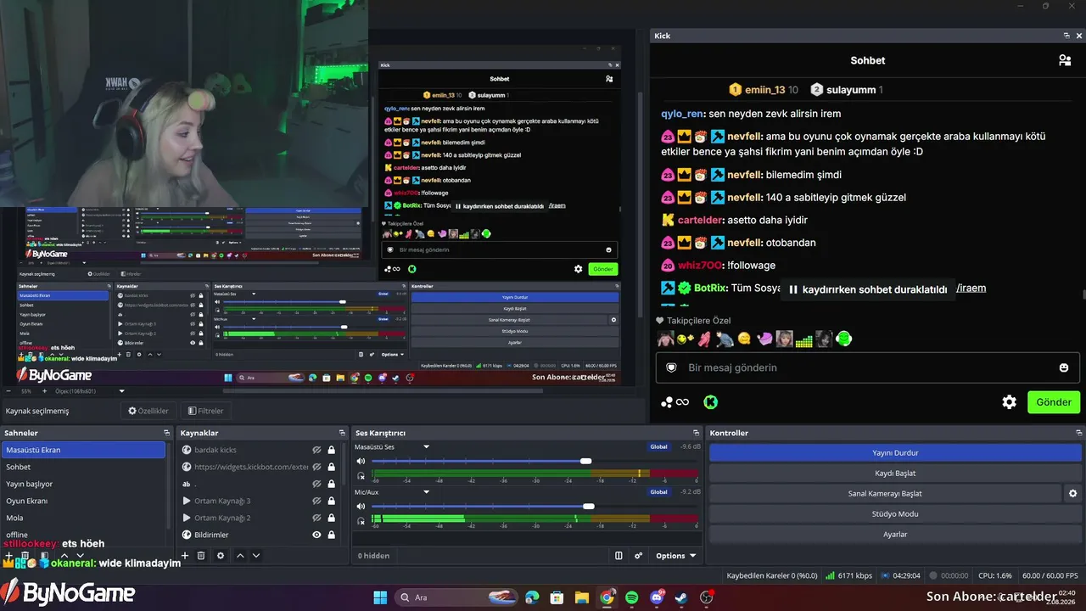Move source up in Kaynaklar
The width and height of the screenshot is (1086, 611).
[240, 556]
